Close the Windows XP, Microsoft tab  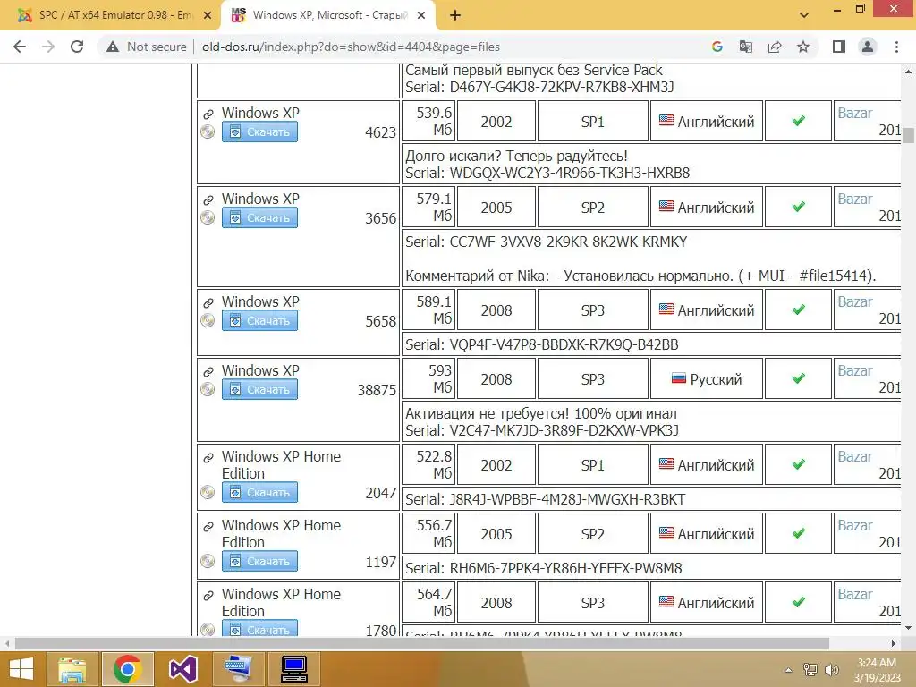tap(421, 16)
